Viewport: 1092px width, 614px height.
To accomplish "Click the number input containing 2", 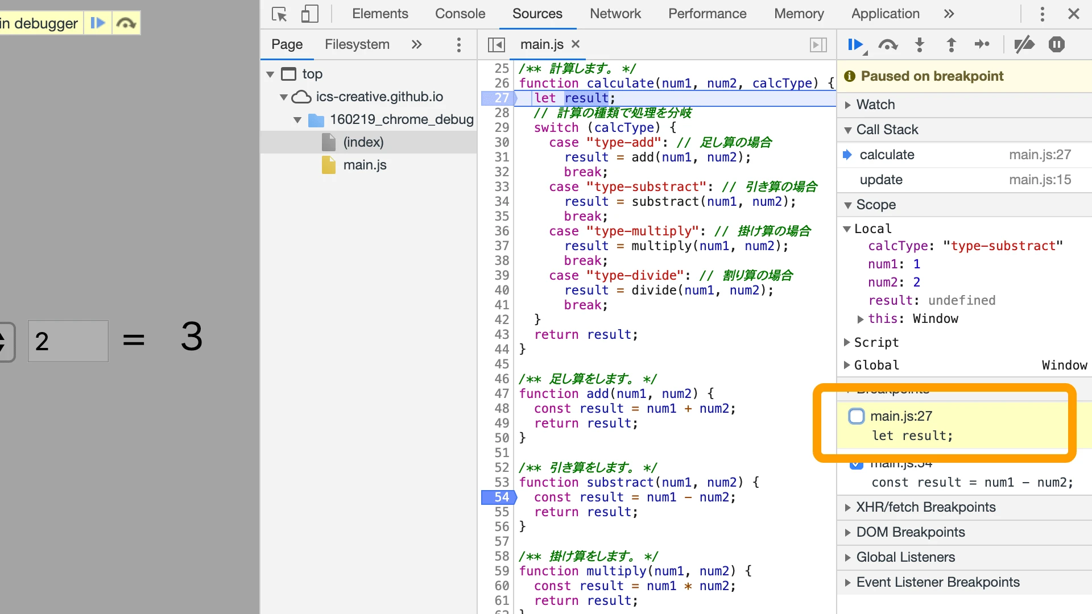I will pos(68,341).
